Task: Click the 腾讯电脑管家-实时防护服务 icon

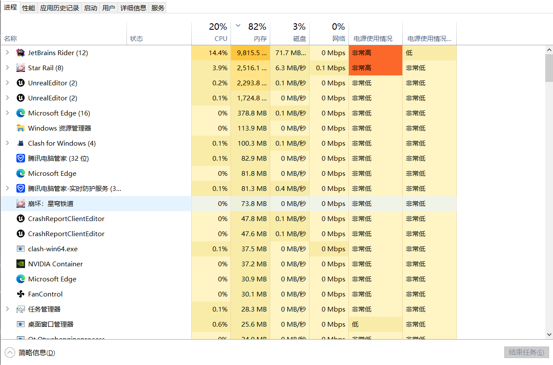Action: (x=20, y=188)
